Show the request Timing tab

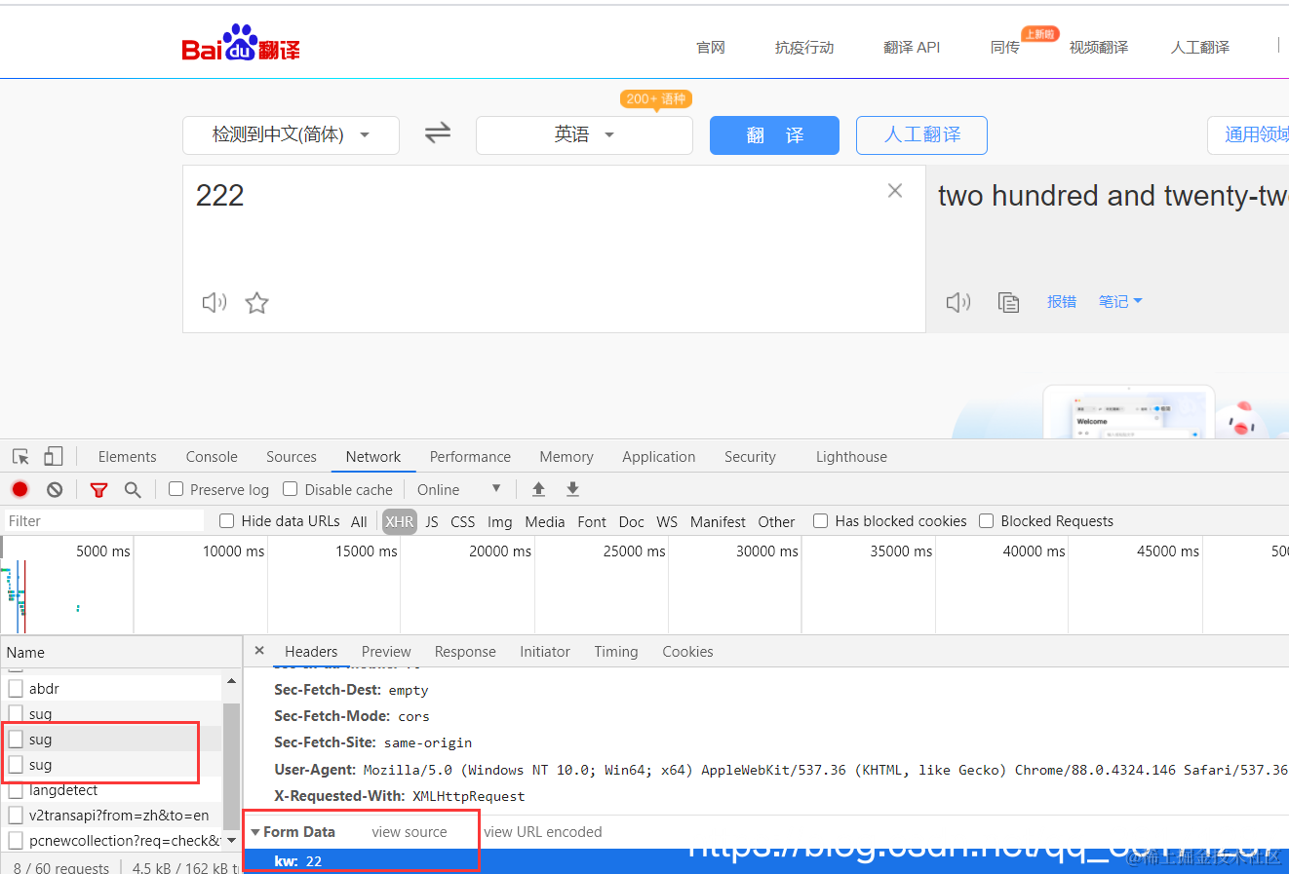(616, 651)
